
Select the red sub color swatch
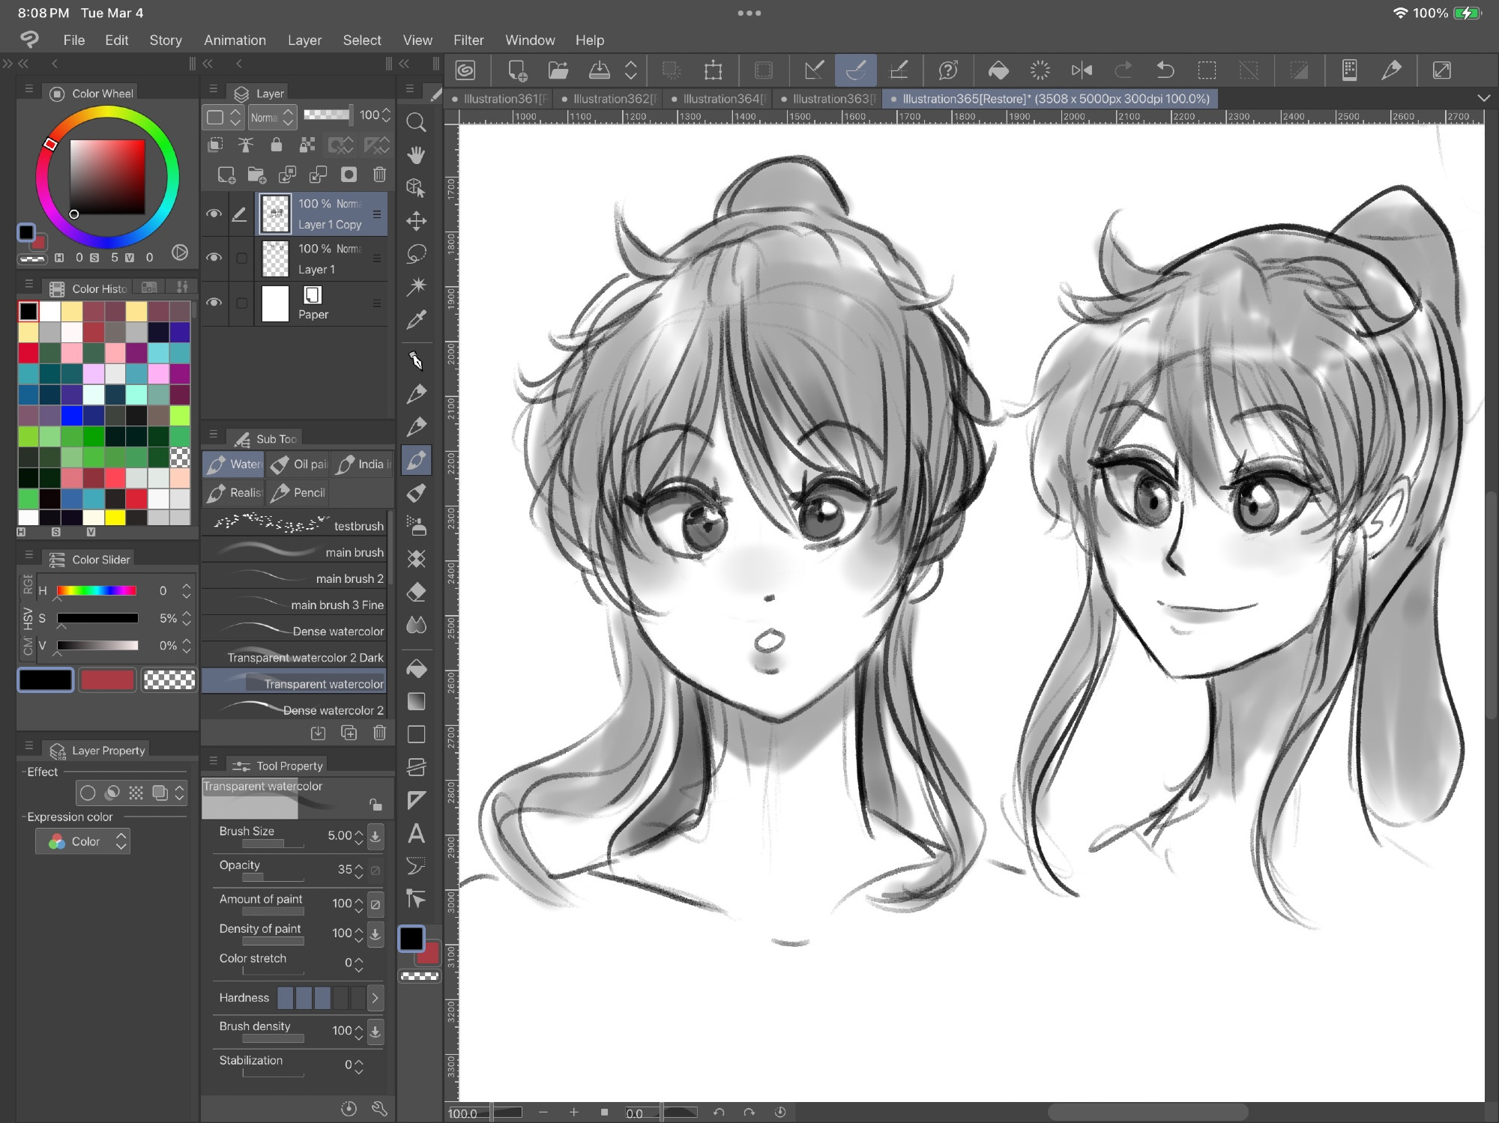[x=107, y=680]
